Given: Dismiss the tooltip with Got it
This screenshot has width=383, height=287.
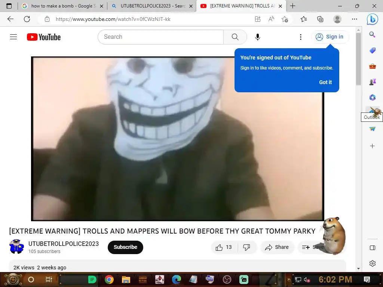Looking at the screenshot, I should click(x=325, y=82).
